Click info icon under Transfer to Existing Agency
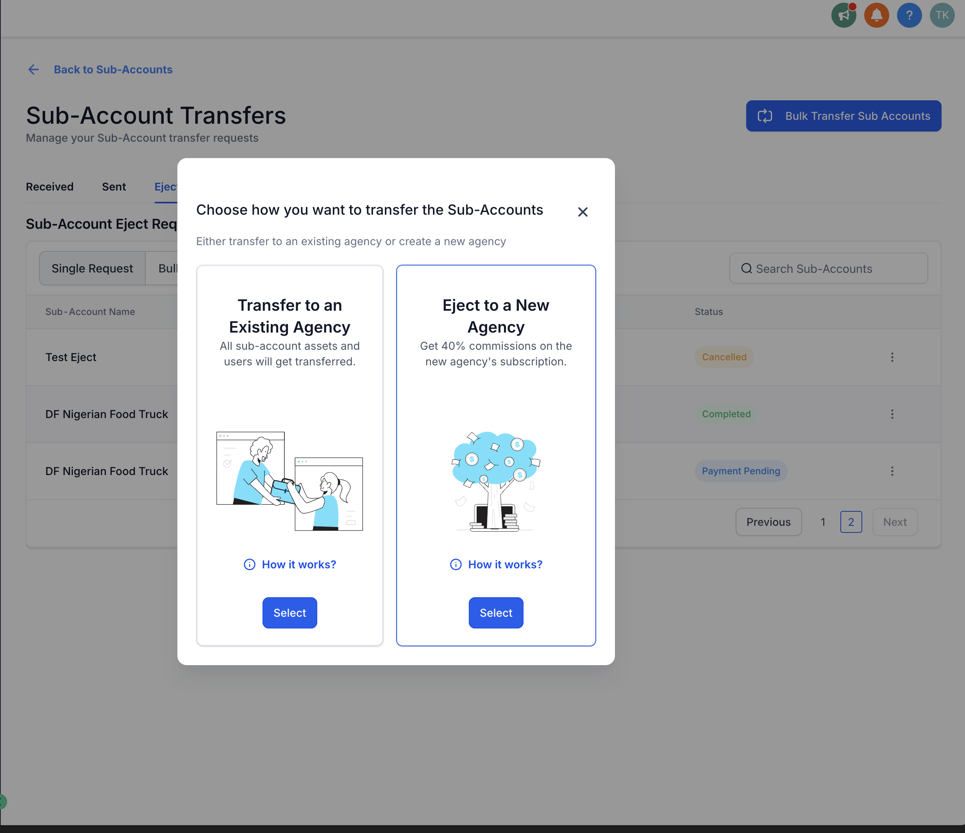Screen dimensions: 965x833 250,564
